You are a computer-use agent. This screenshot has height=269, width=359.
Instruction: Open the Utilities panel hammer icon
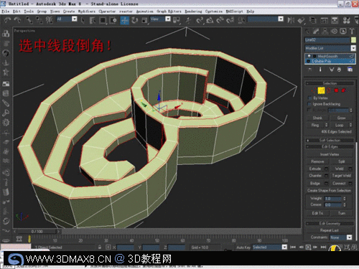[x=352, y=31]
